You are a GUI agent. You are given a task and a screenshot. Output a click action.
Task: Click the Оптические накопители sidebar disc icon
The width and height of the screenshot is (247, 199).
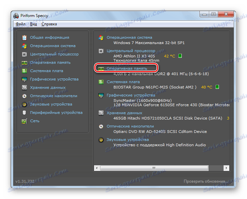click(x=24, y=96)
